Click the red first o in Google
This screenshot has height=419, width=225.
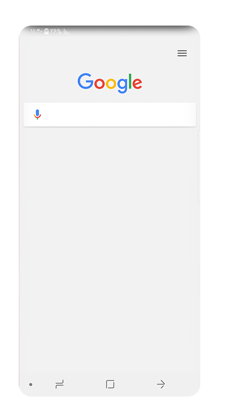pos(100,83)
